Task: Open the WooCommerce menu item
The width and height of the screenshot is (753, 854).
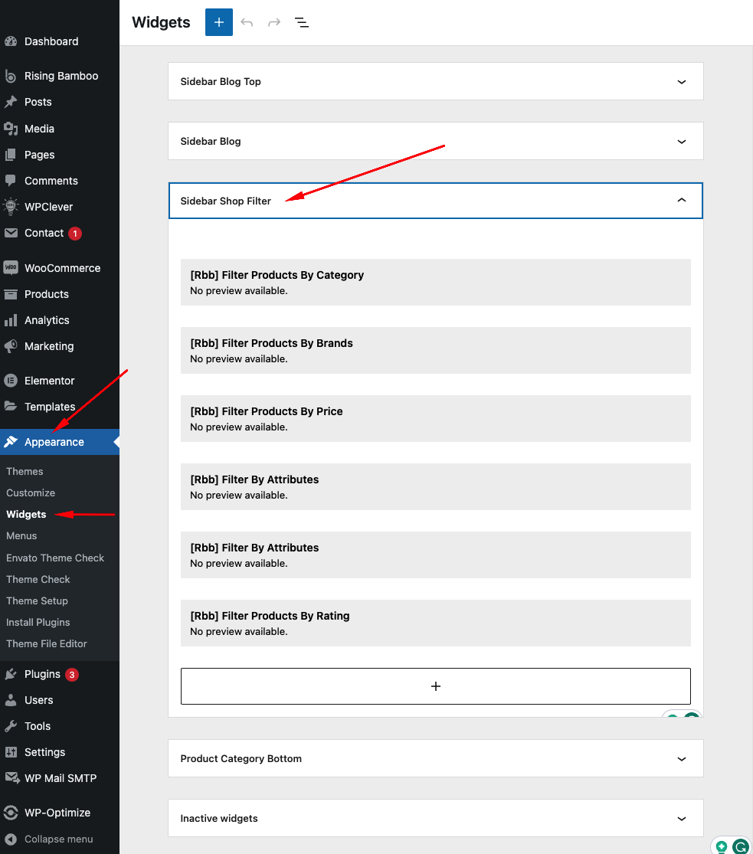Action: tap(62, 268)
